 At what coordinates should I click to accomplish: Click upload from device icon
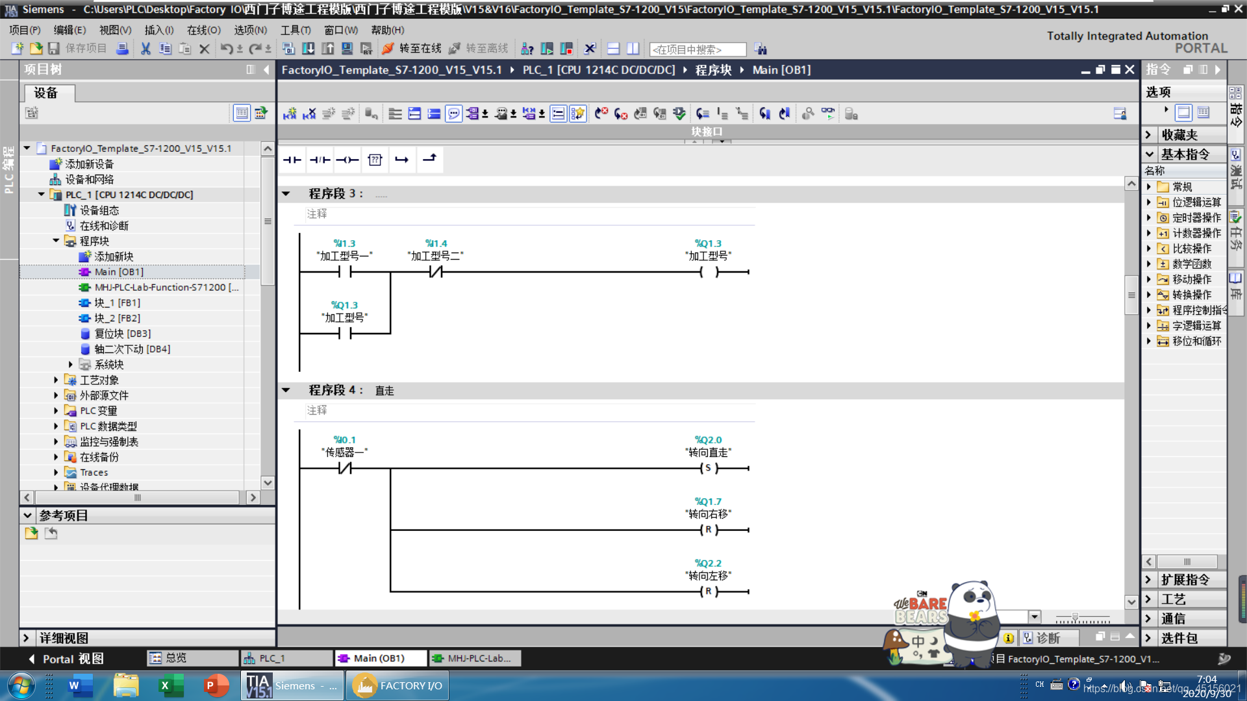tap(328, 49)
